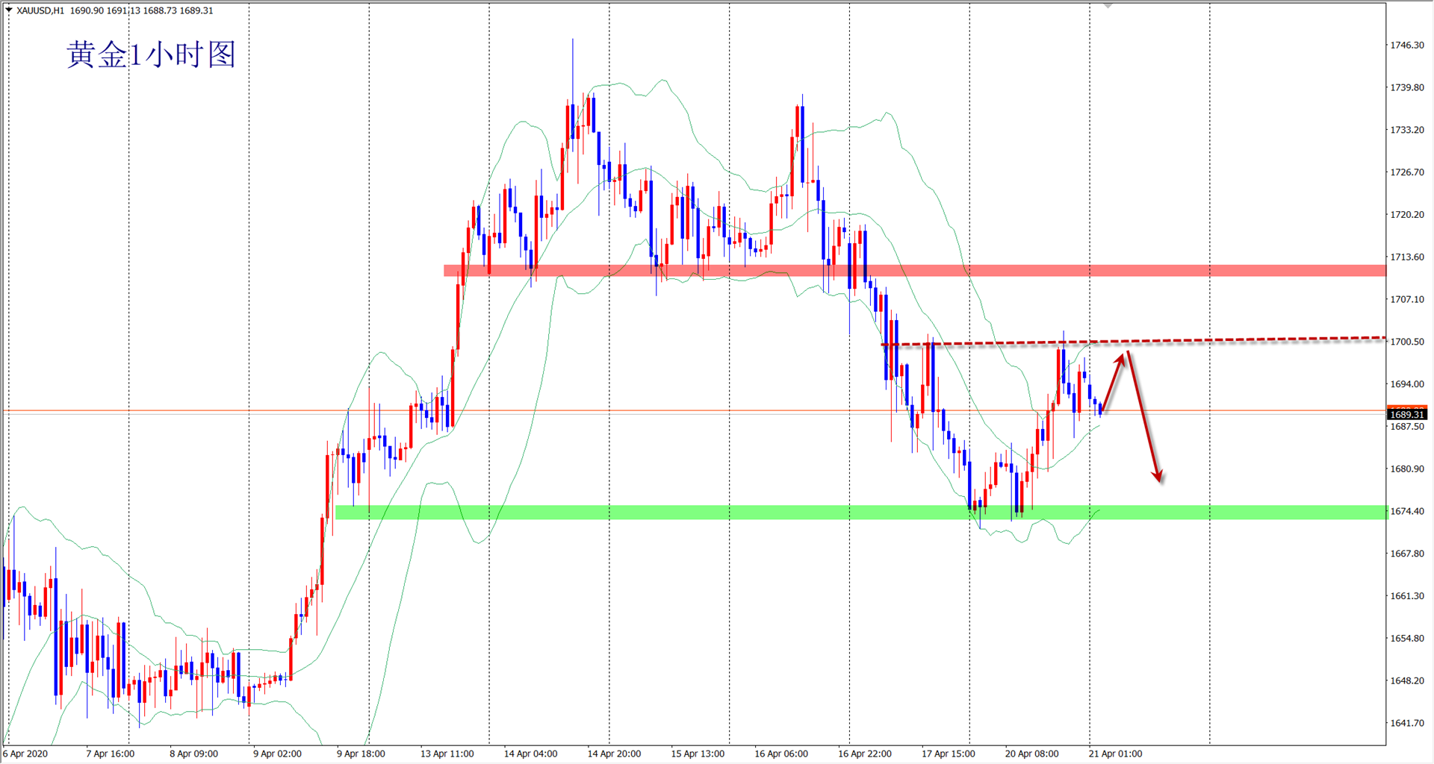Click the 13 Apr 11:00 time label

click(447, 754)
